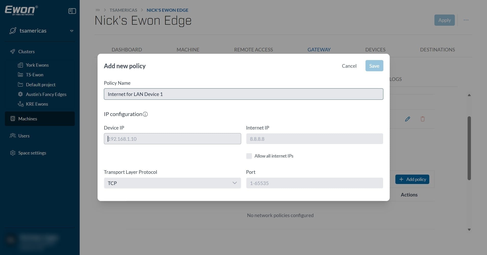This screenshot has height=255, width=487.
Task: Click the Add policy button
Action: [412, 179]
